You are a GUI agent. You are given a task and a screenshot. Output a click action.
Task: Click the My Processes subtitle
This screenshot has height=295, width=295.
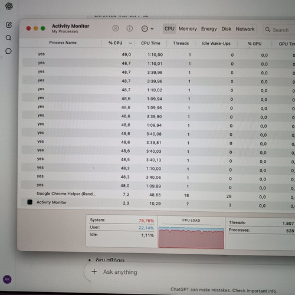click(x=65, y=31)
